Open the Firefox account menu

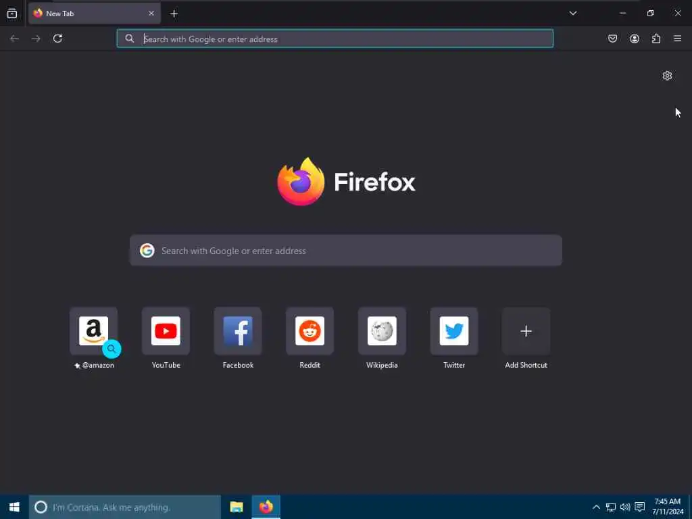tap(634, 39)
